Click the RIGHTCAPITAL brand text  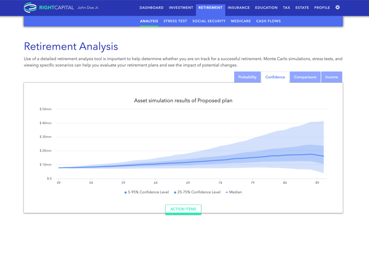pyautogui.click(x=57, y=7)
